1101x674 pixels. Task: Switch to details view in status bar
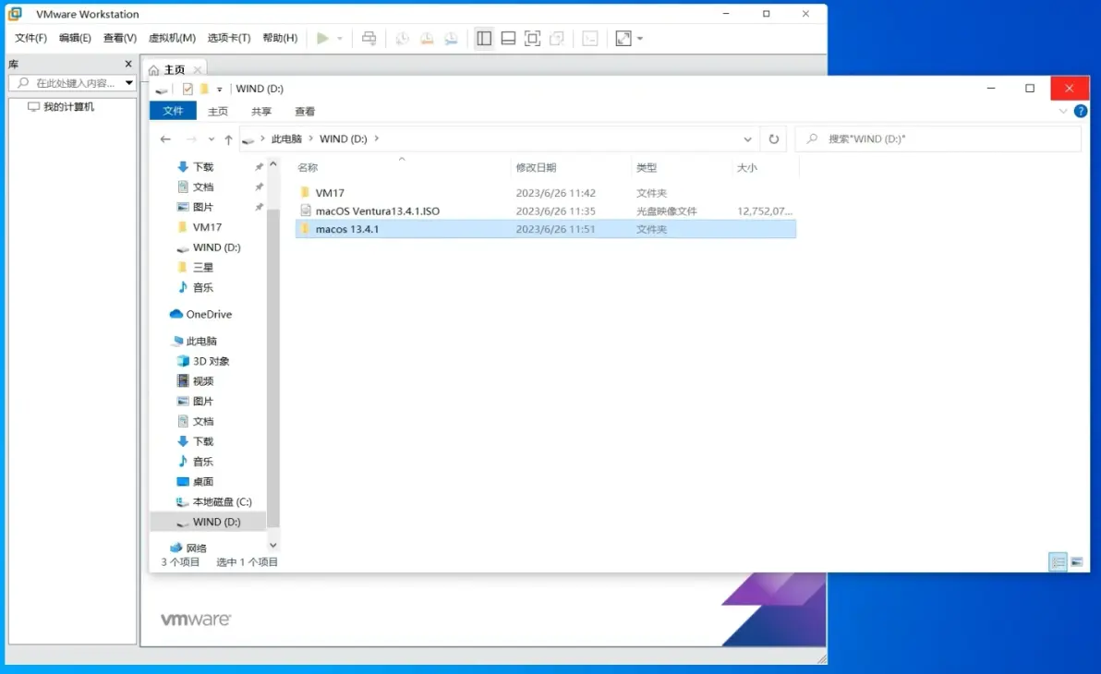coord(1059,561)
